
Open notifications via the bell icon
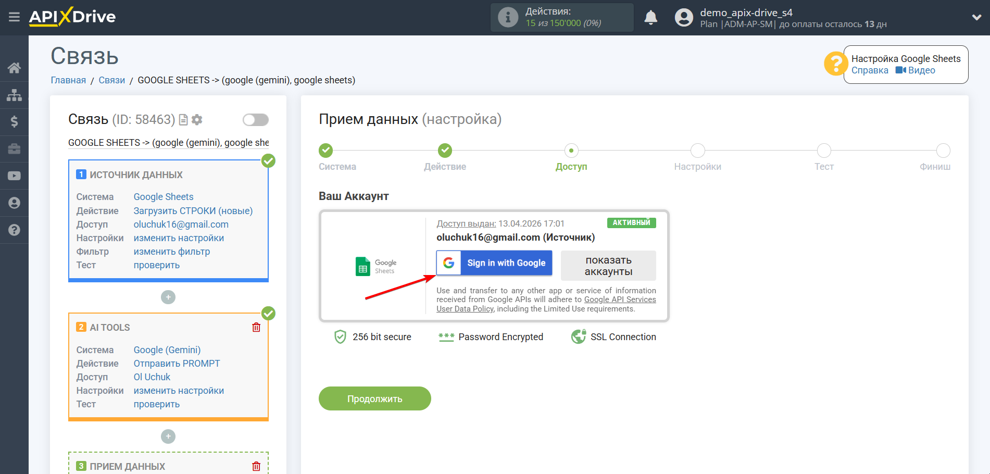[x=650, y=17]
